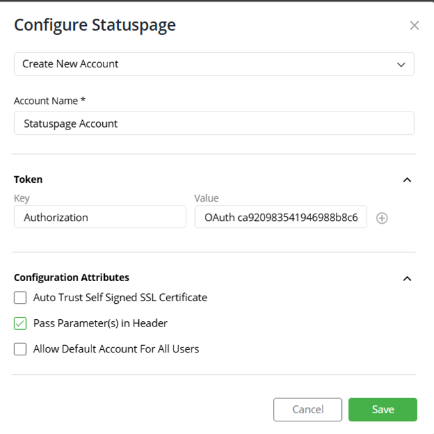This screenshot has width=434, height=434.
Task: Collapse the Token section
Action: 407,180
